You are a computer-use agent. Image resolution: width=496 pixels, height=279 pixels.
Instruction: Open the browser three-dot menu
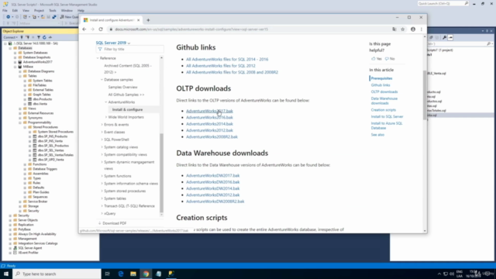(422, 29)
